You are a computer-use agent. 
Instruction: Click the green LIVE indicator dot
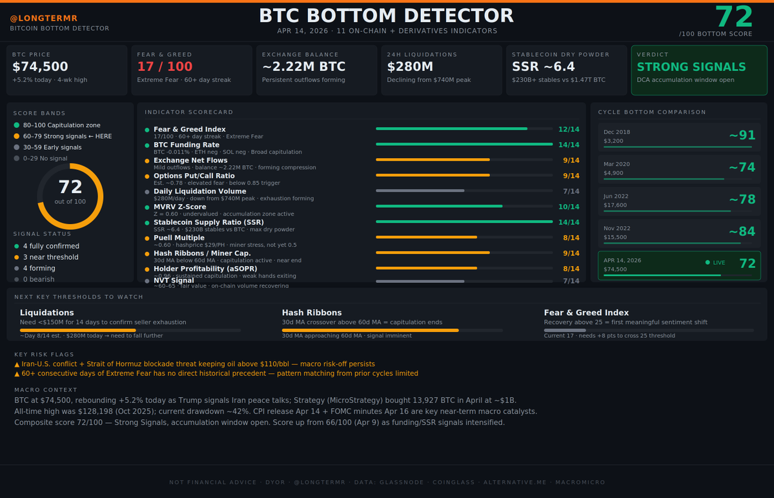708,262
